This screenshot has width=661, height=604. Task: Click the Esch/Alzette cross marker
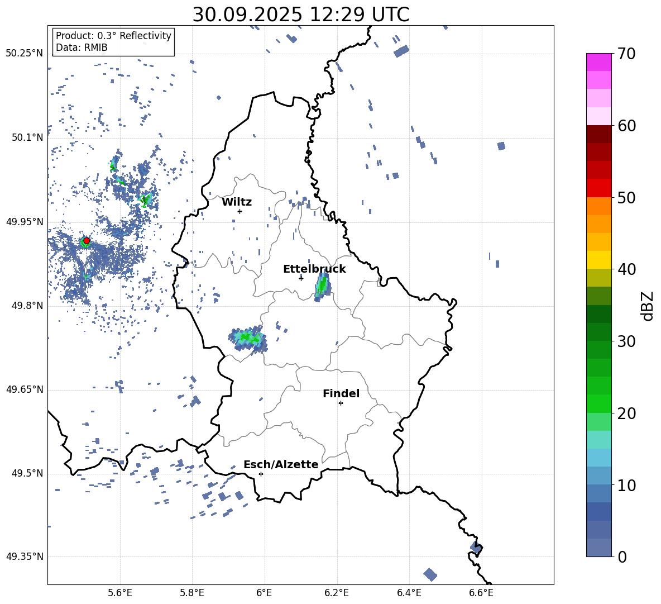pos(261,474)
